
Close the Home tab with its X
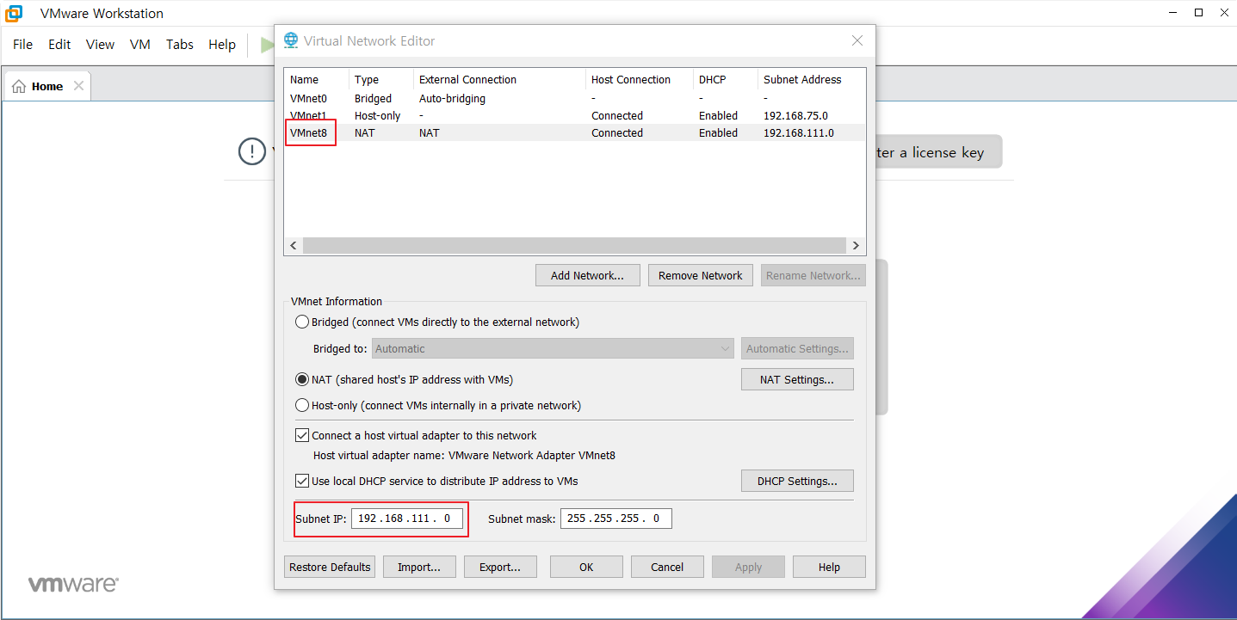[x=78, y=86]
